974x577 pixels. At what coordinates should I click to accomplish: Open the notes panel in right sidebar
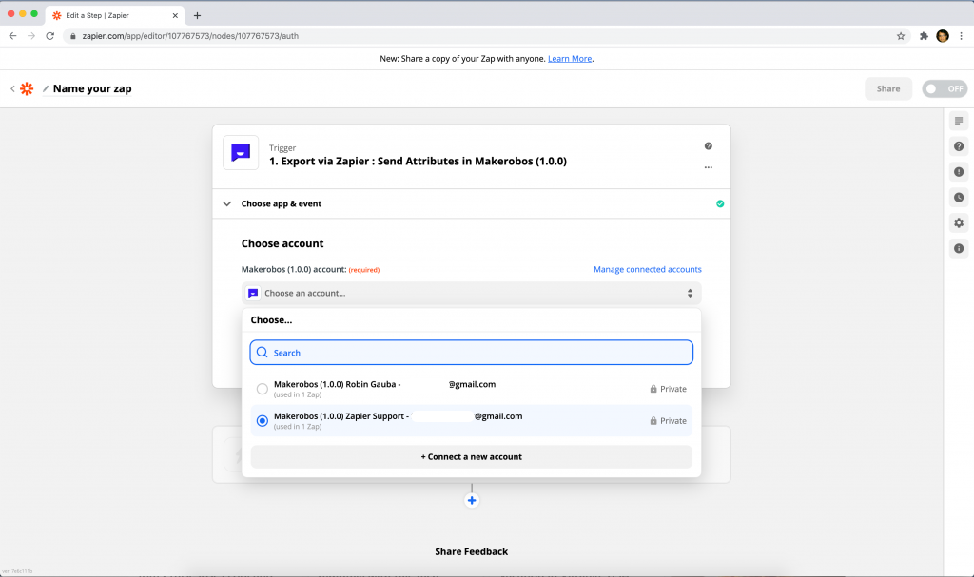959,121
